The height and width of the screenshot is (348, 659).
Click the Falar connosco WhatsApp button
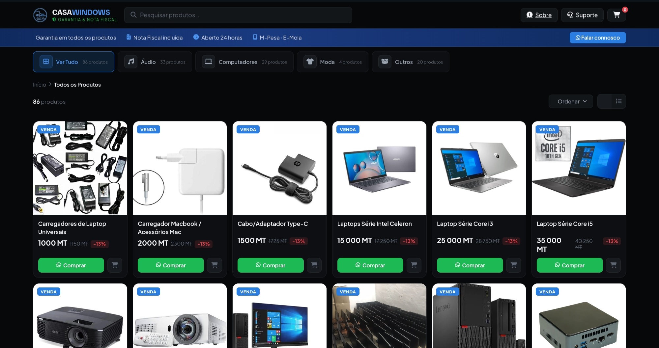598,38
